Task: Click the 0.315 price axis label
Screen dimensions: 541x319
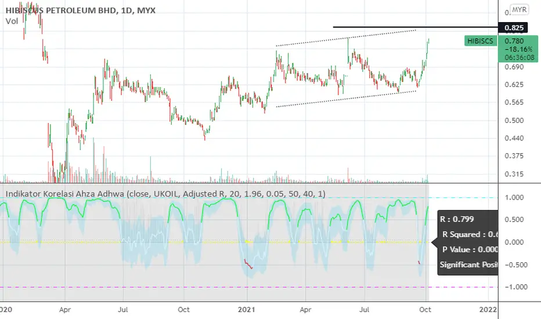Action: (514, 174)
